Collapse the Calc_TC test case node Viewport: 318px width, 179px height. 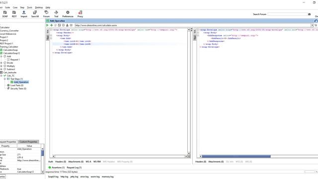[x=1, y=76]
